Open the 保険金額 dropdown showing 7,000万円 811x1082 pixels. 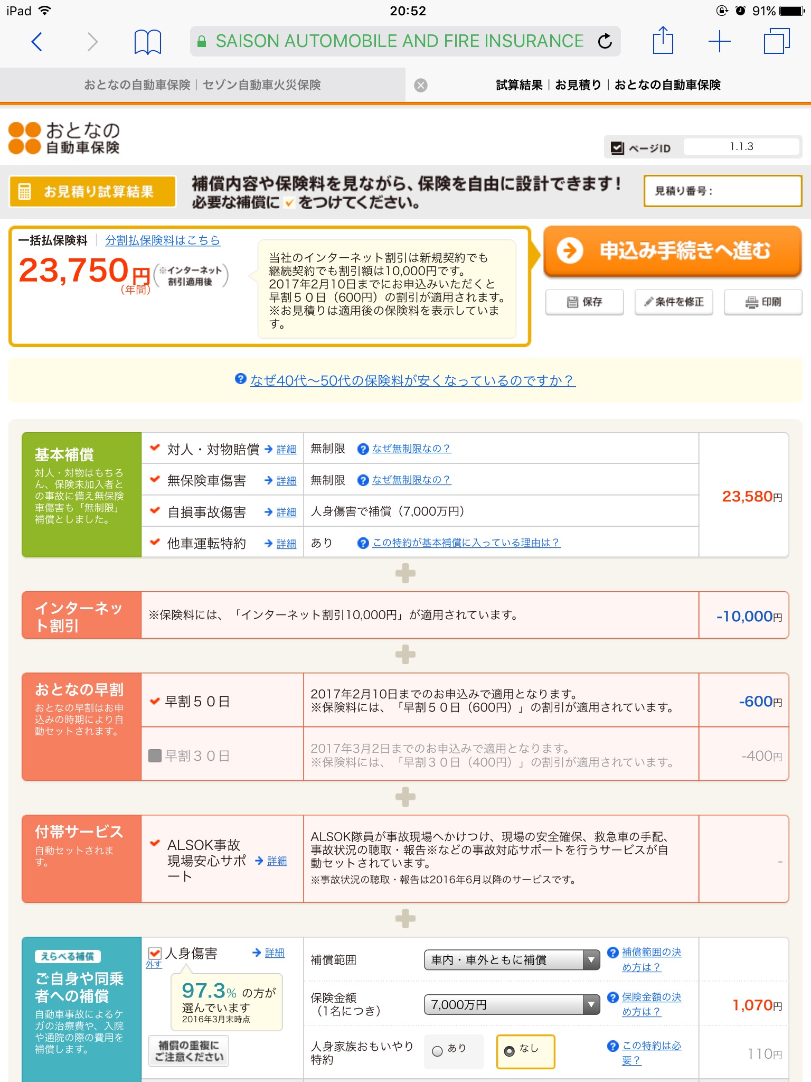click(x=512, y=1004)
